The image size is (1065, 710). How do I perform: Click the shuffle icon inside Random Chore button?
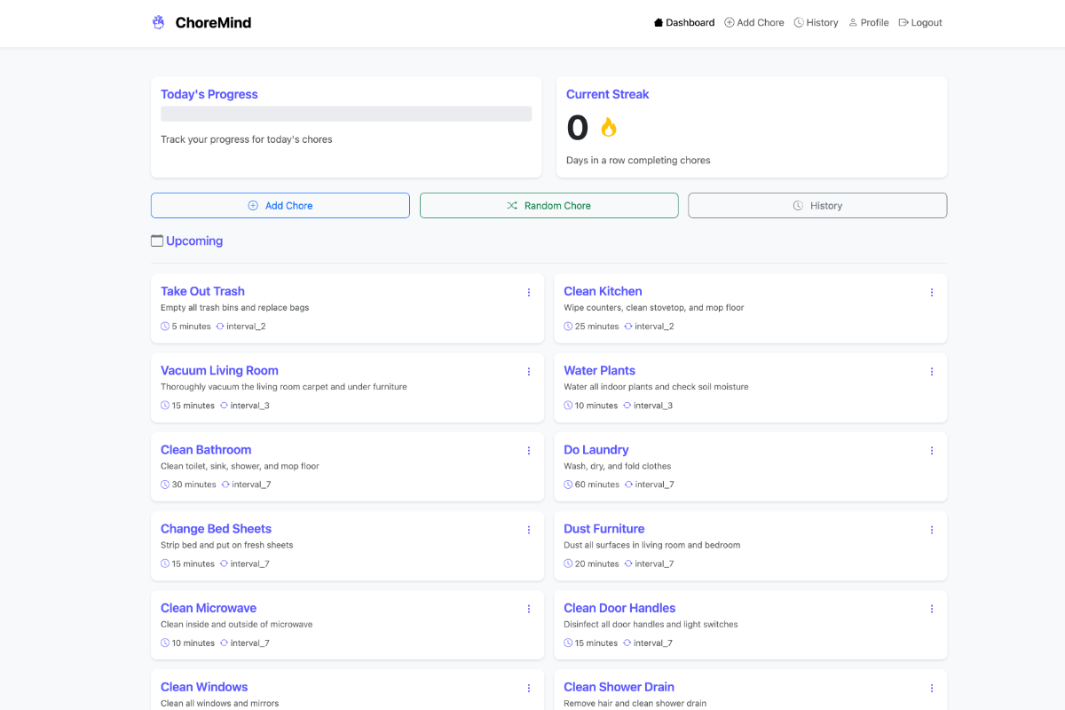(512, 205)
